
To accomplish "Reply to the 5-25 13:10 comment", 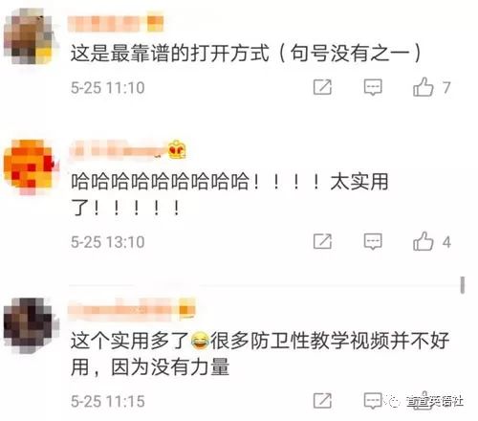I will (373, 241).
